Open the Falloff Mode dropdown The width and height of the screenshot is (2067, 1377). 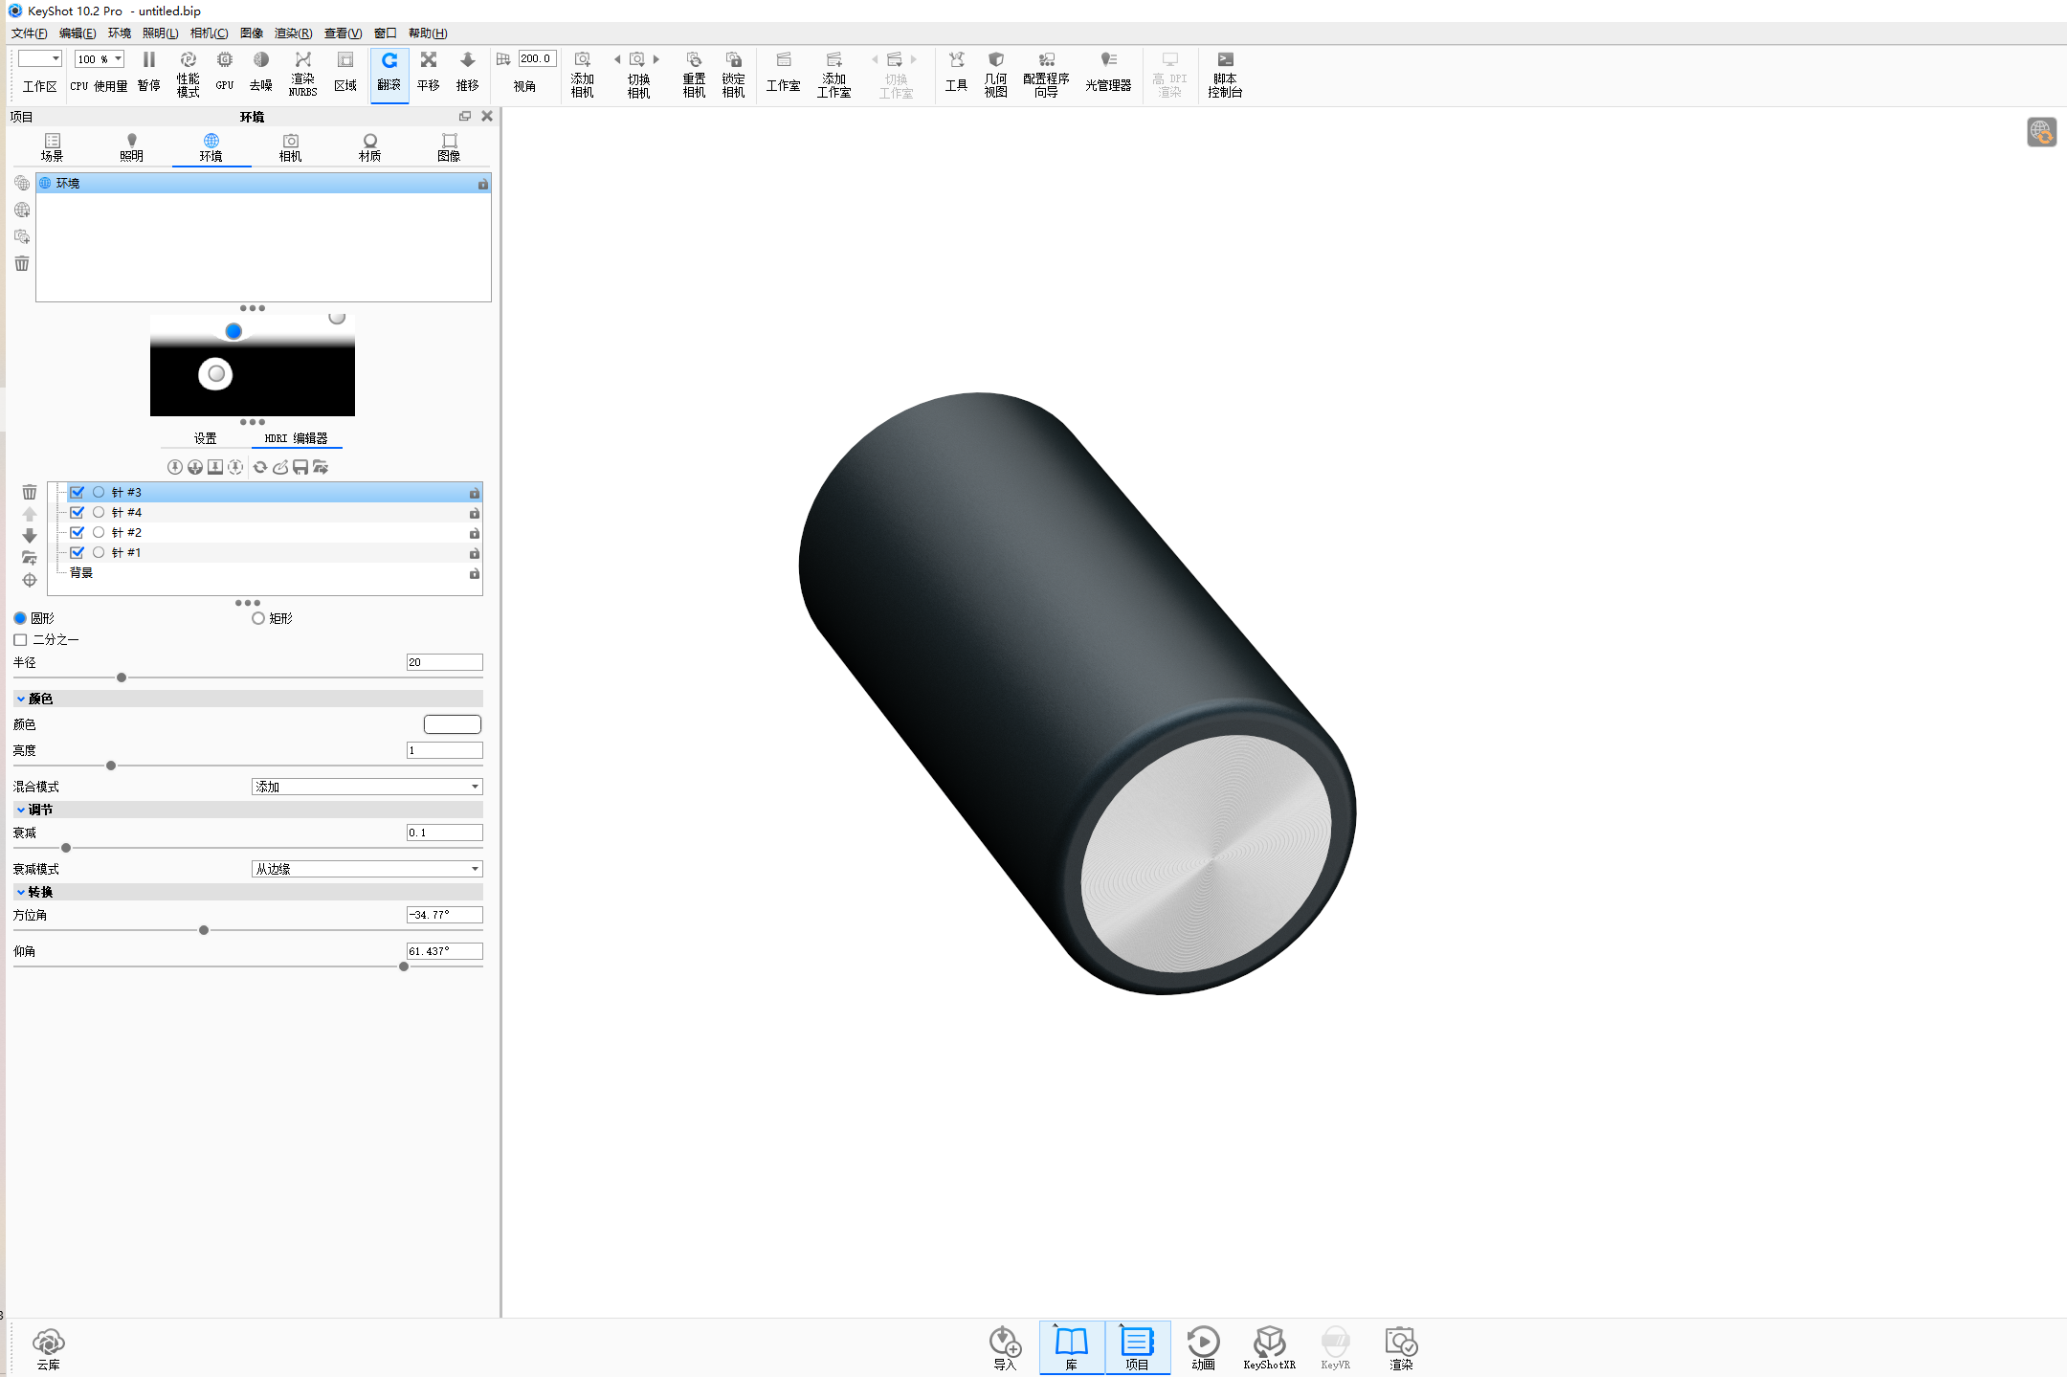tap(367, 869)
